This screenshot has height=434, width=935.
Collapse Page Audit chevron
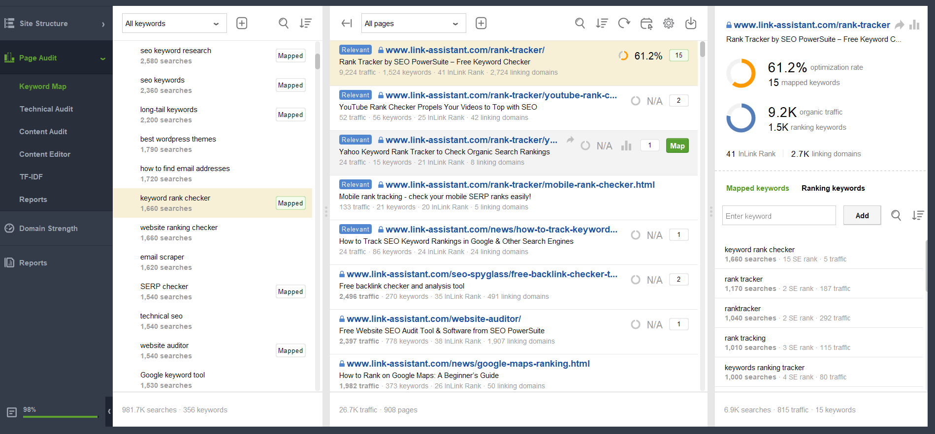103,58
